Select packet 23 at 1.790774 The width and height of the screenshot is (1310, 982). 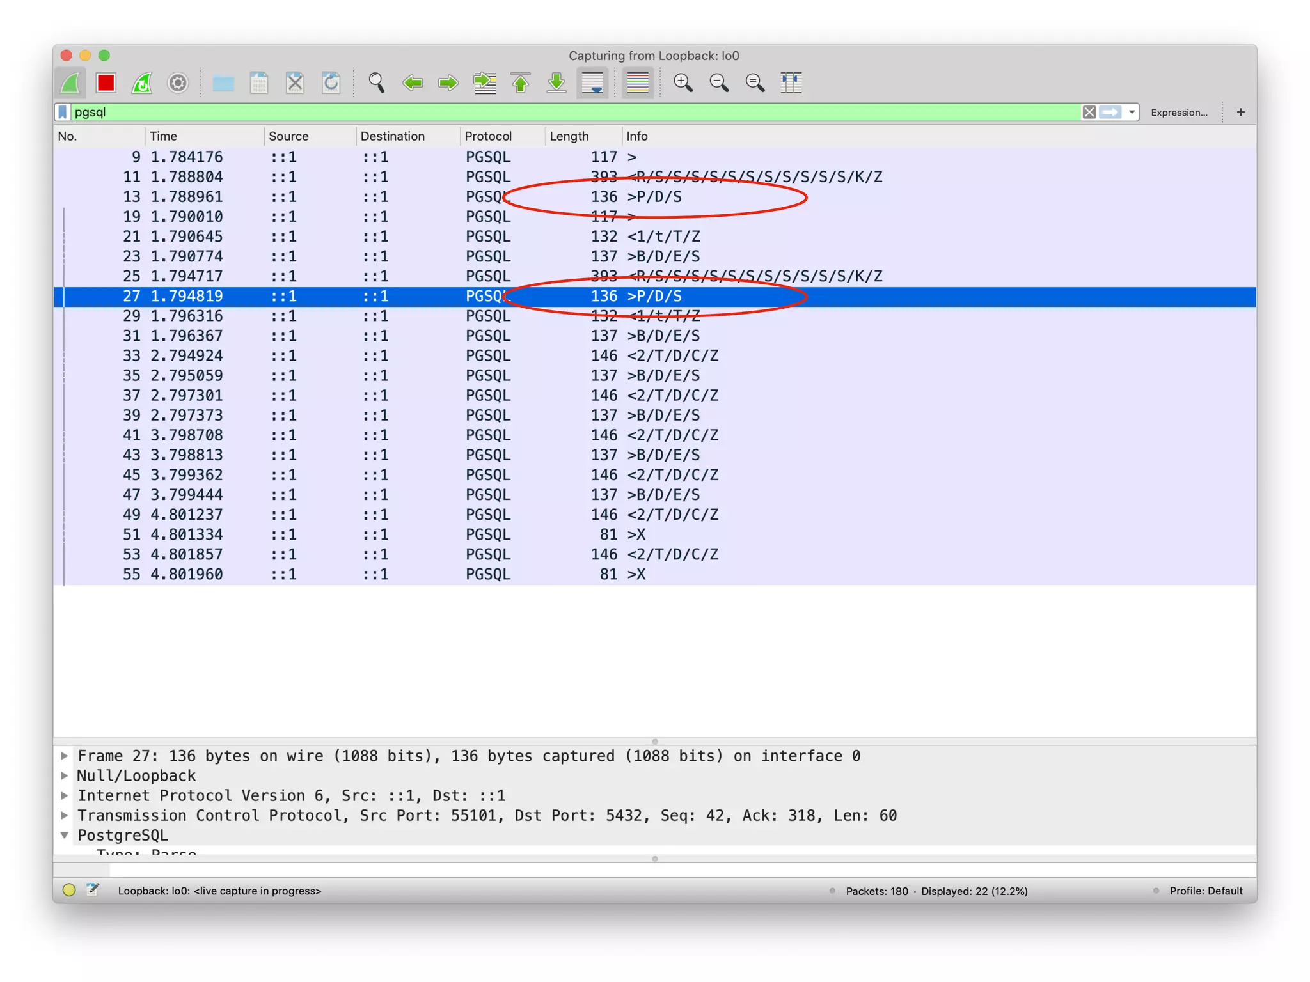click(655, 256)
